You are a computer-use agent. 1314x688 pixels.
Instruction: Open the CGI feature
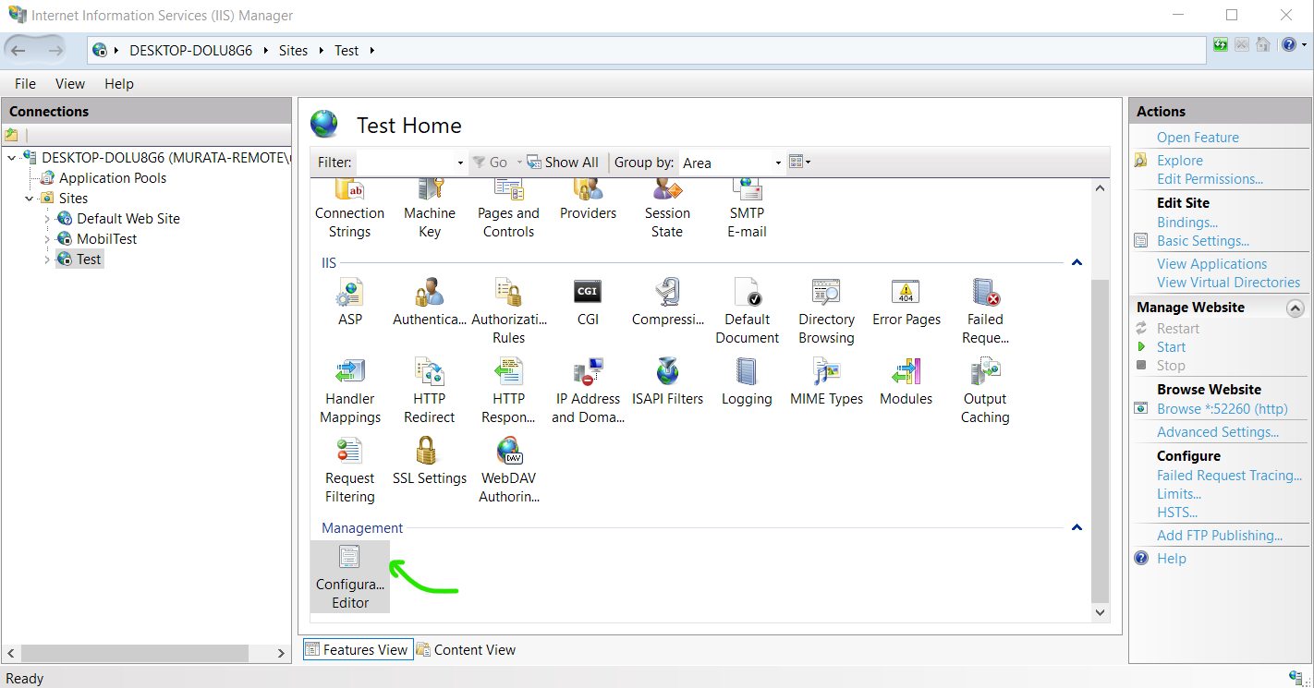(588, 302)
